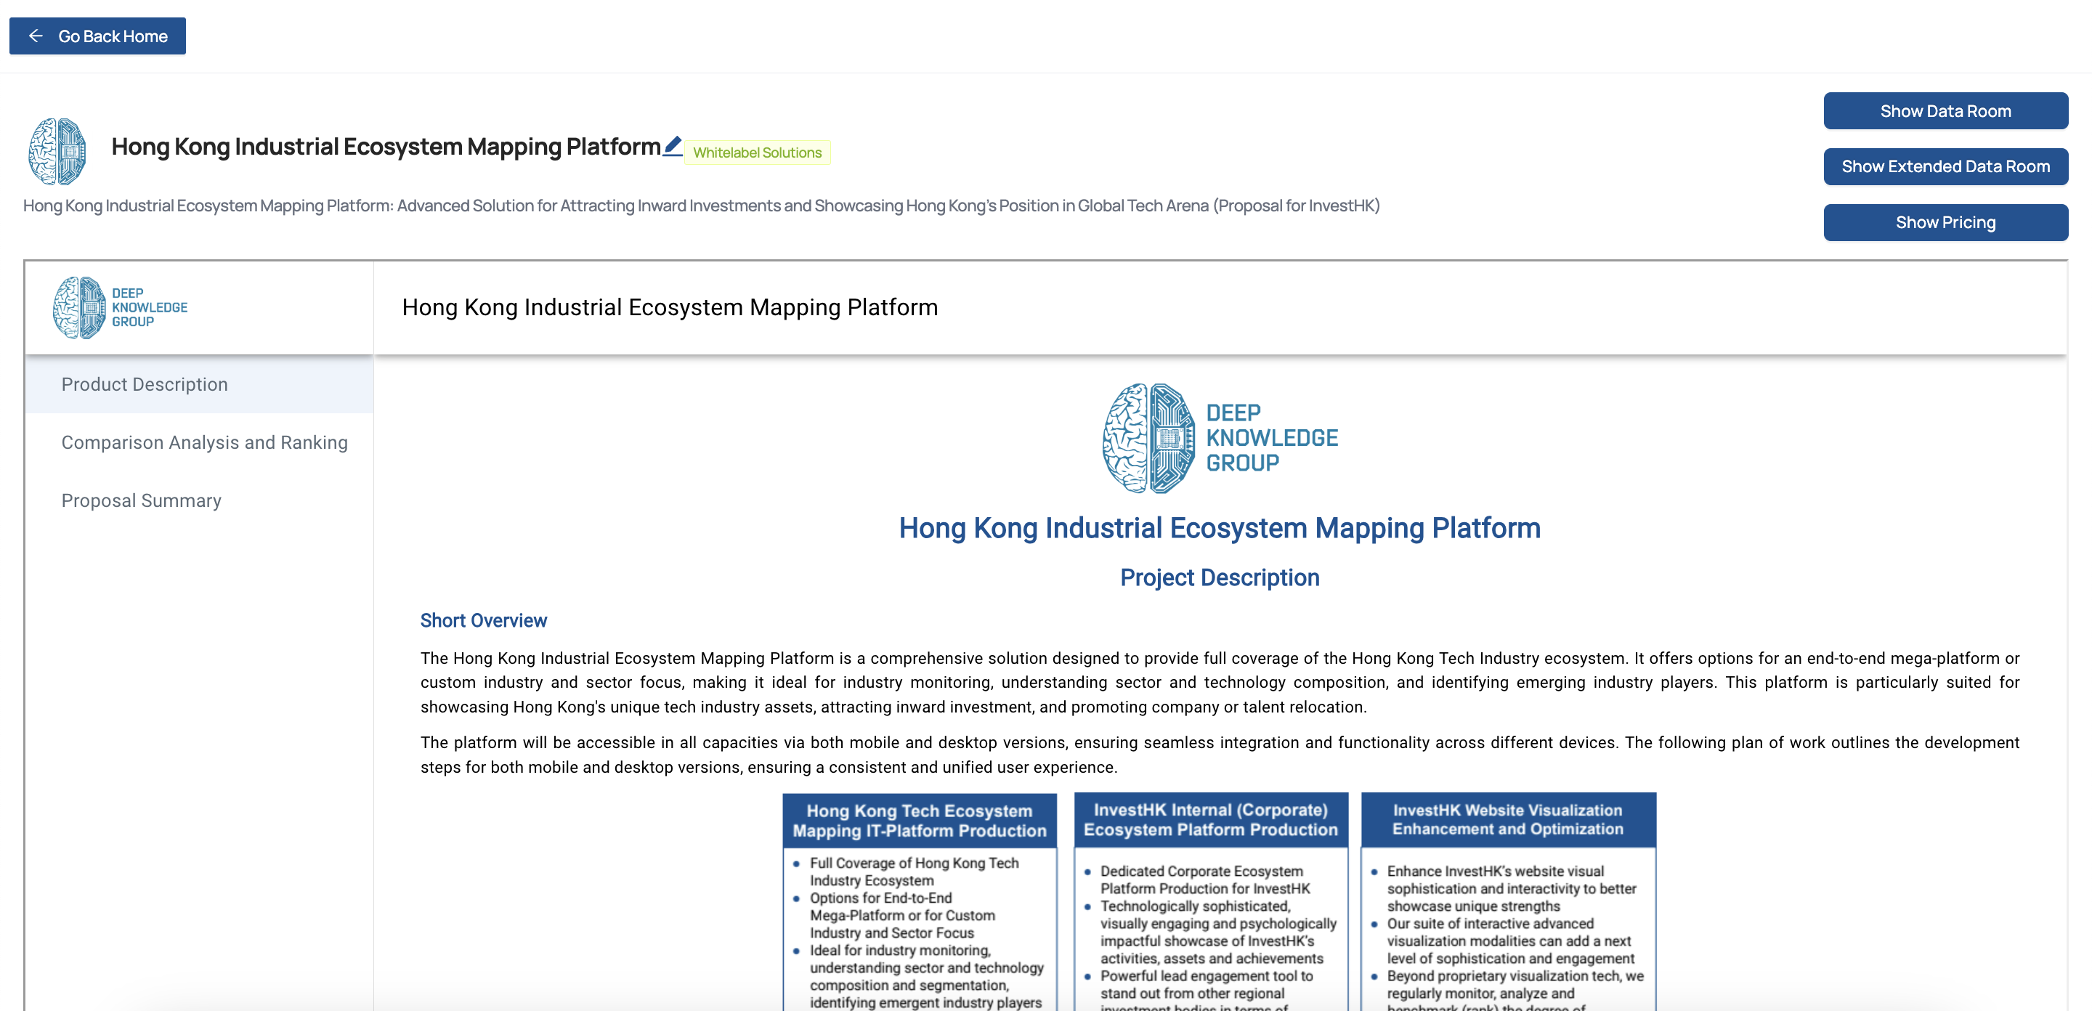Click the Whitelabel Solutions tag
Image resolution: width=2092 pixels, height=1011 pixels.
click(x=757, y=153)
